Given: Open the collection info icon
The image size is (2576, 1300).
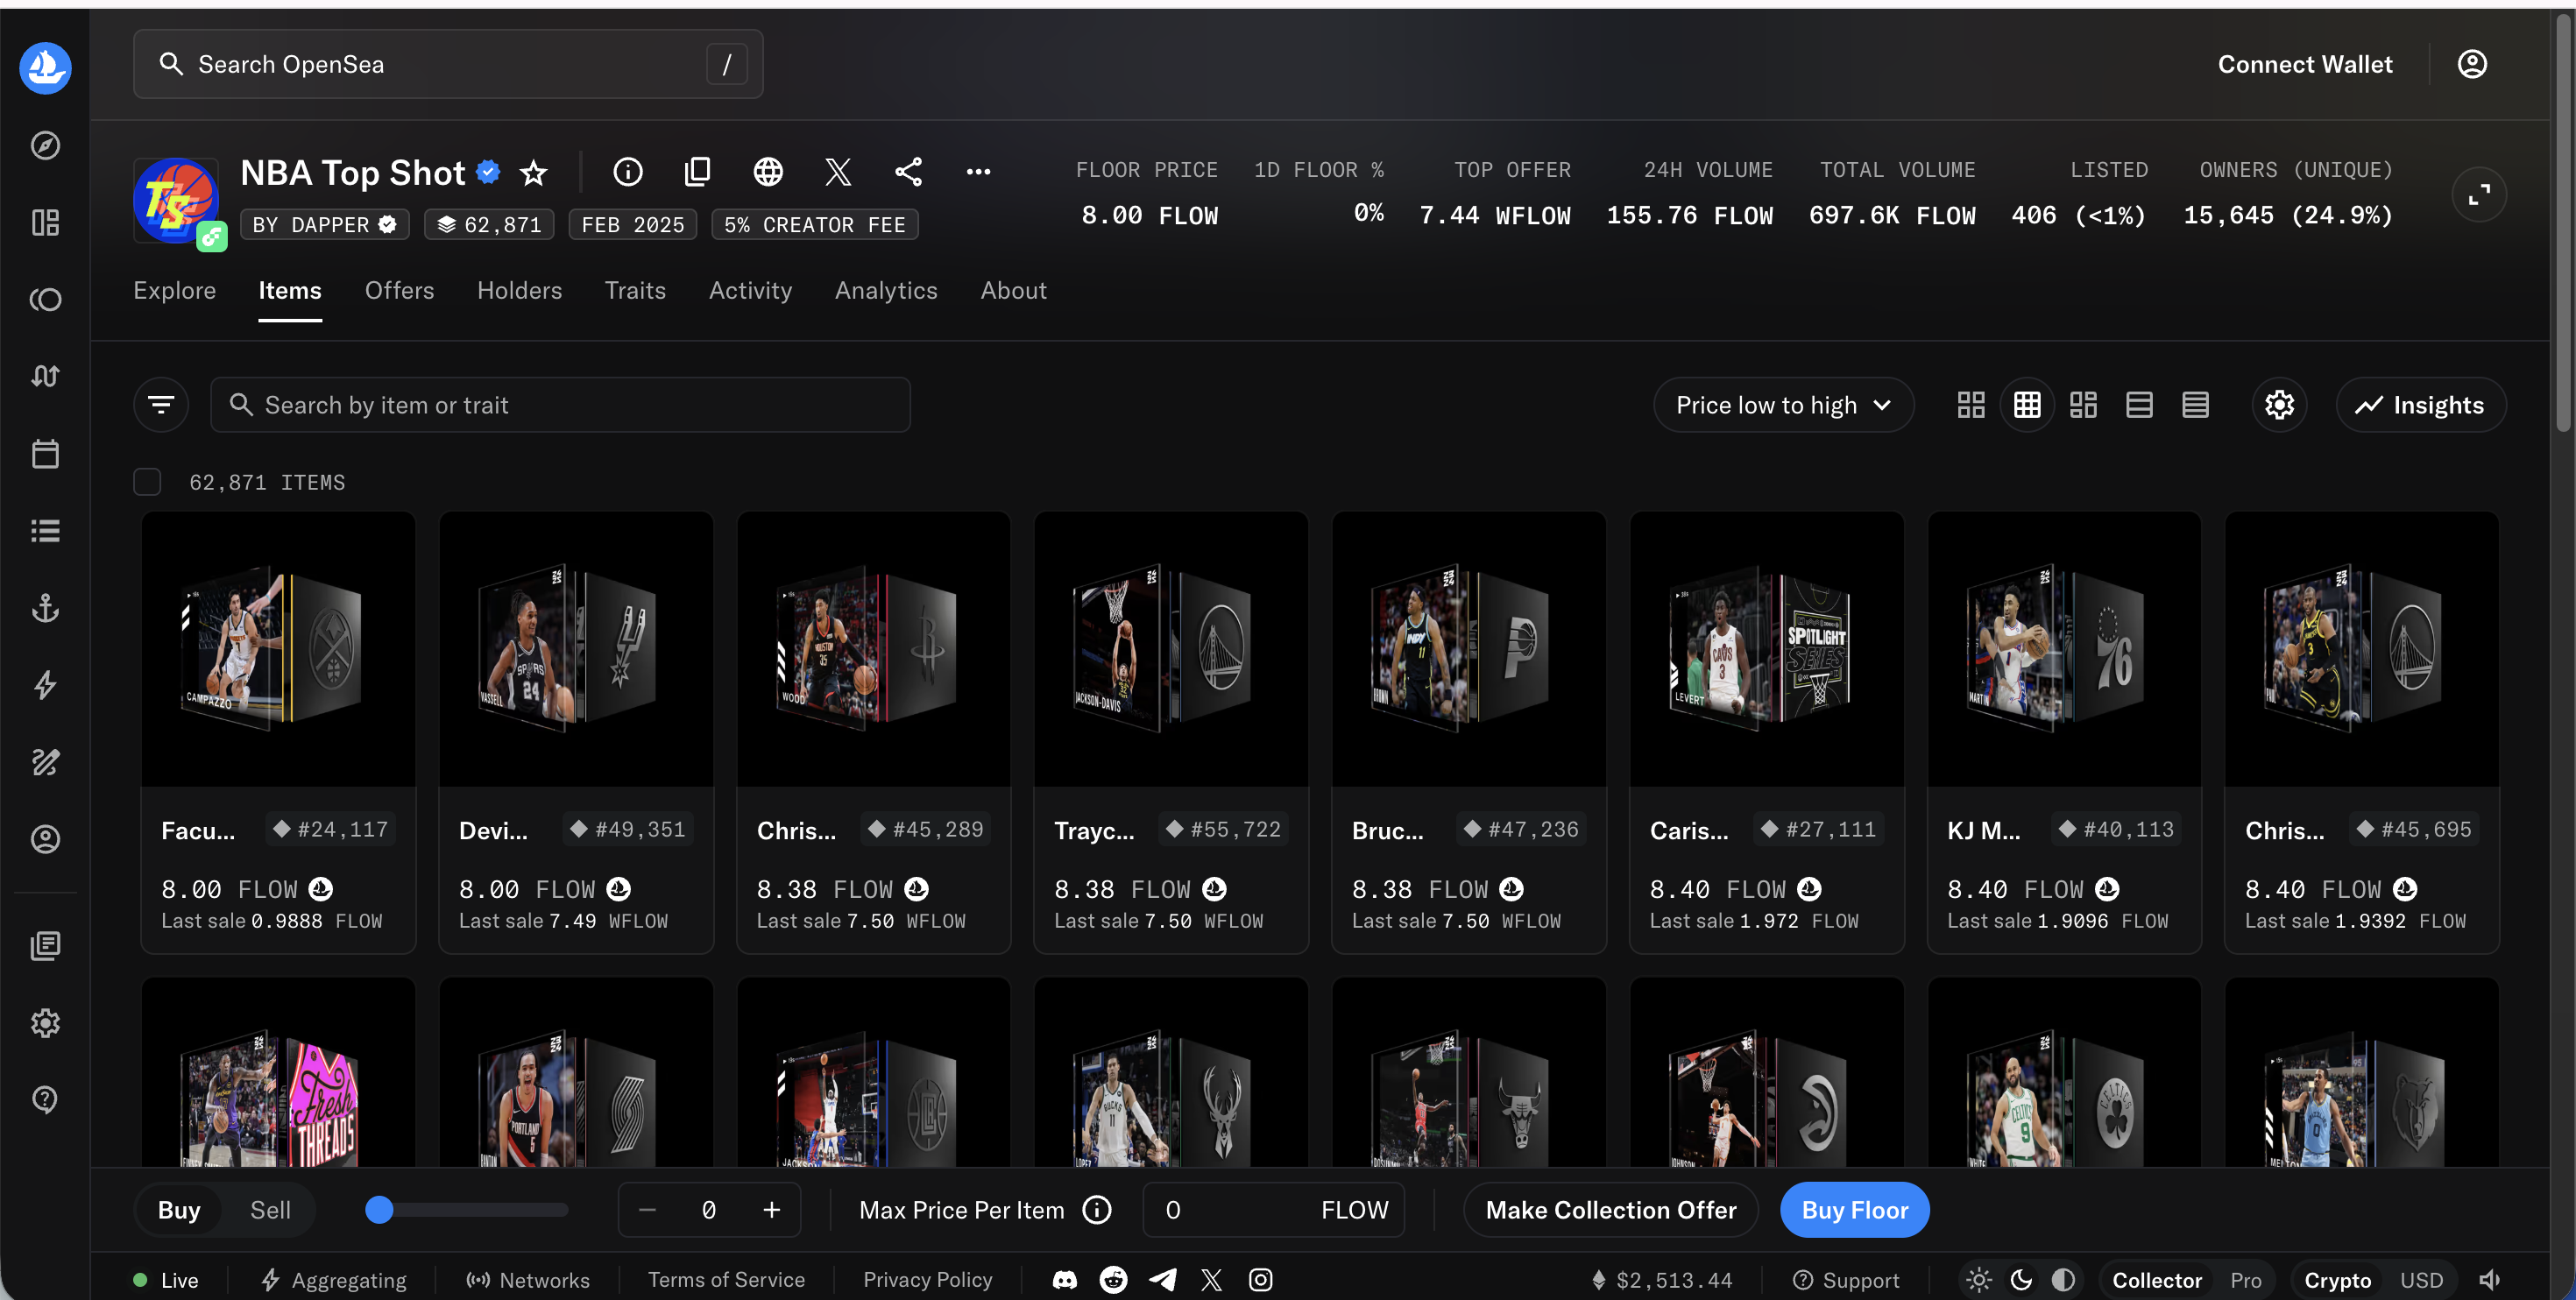Looking at the screenshot, I should coord(628,172).
